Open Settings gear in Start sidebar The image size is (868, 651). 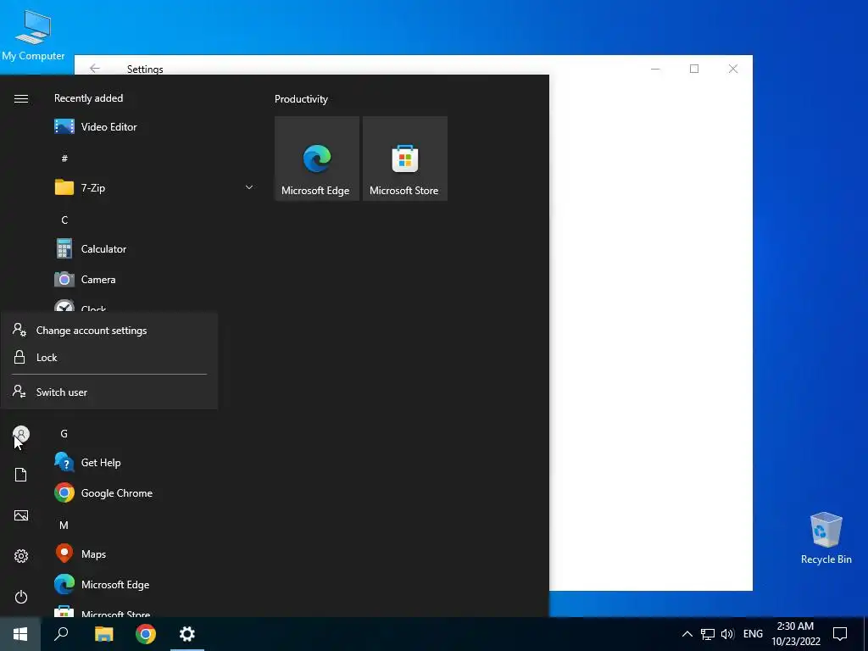[21, 556]
